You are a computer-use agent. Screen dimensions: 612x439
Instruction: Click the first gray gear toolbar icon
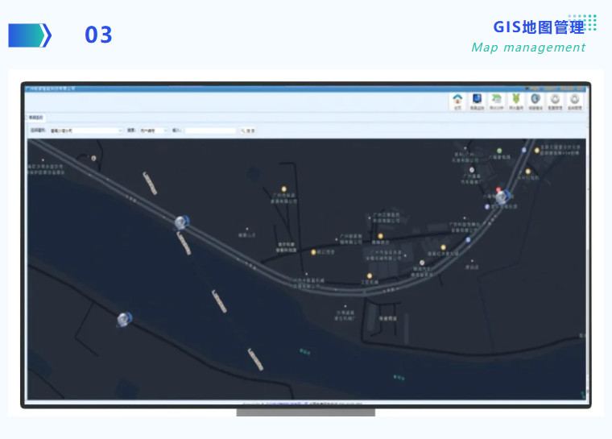coord(555,100)
